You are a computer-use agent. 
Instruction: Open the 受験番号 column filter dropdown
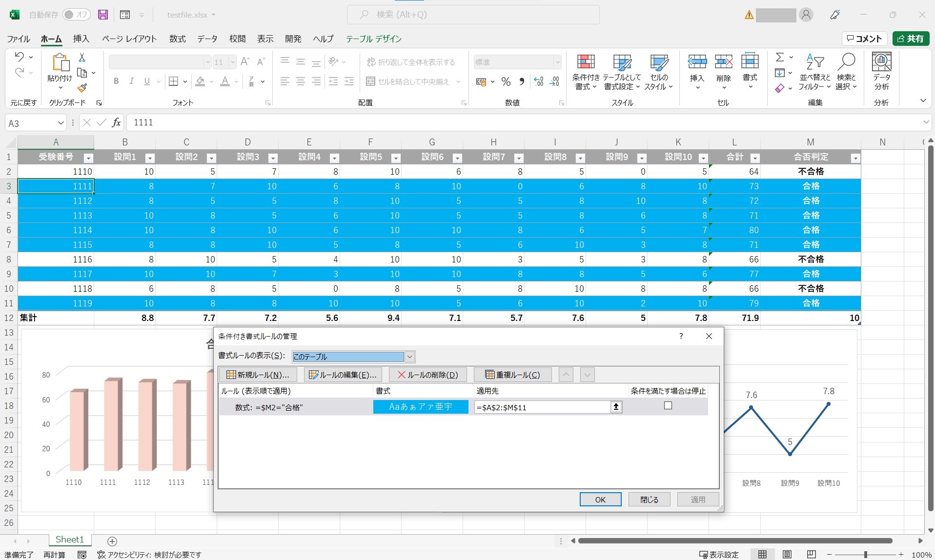click(88, 158)
